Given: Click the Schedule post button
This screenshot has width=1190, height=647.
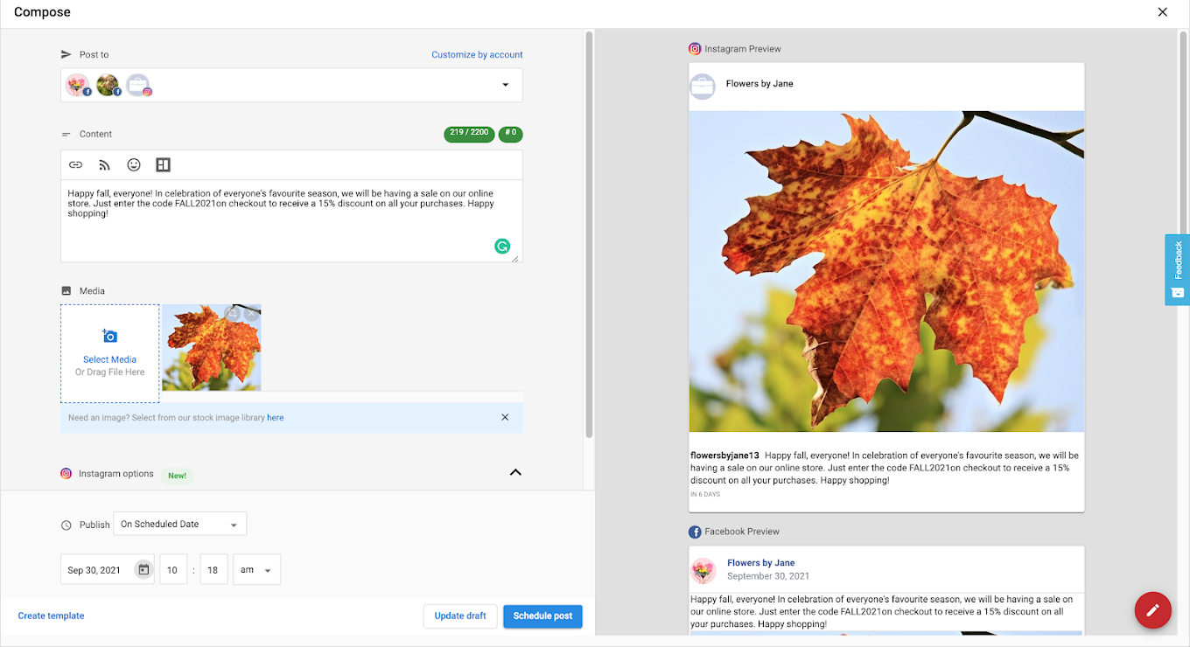Looking at the screenshot, I should 542,616.
